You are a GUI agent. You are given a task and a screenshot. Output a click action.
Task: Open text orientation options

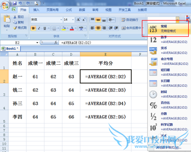coord(112,20)
